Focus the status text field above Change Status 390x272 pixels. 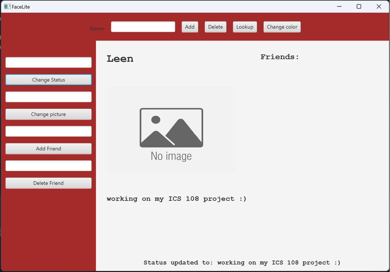49,62
